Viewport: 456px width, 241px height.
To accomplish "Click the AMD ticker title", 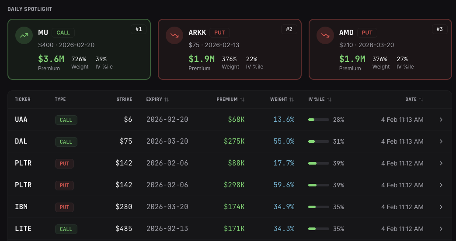I will click(x=346, y=32).
